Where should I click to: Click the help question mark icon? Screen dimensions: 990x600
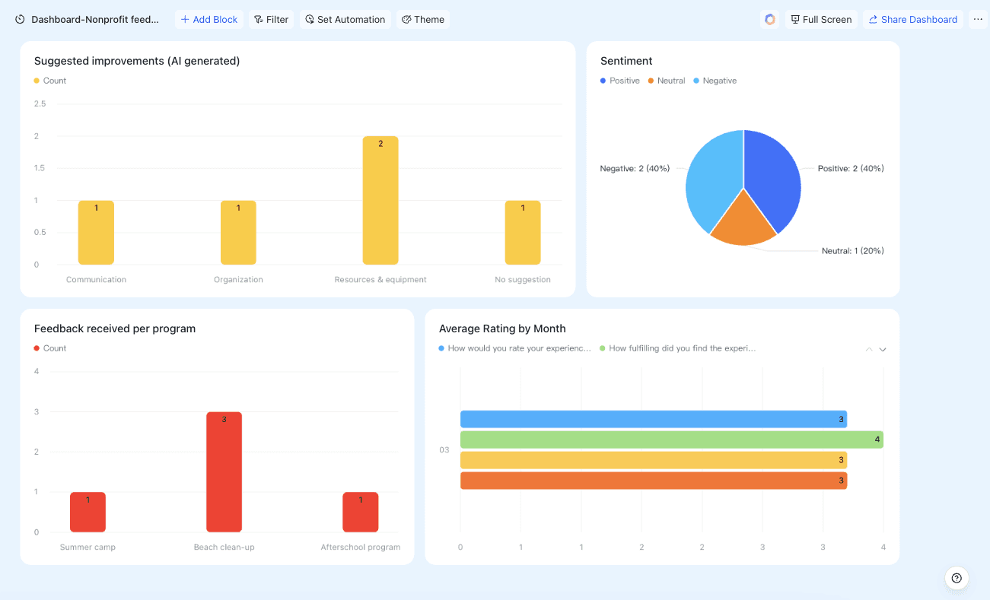pyautogui.click(x=957, y=578)
